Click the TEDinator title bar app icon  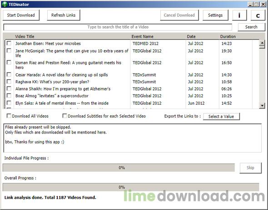tap(5, 4)
